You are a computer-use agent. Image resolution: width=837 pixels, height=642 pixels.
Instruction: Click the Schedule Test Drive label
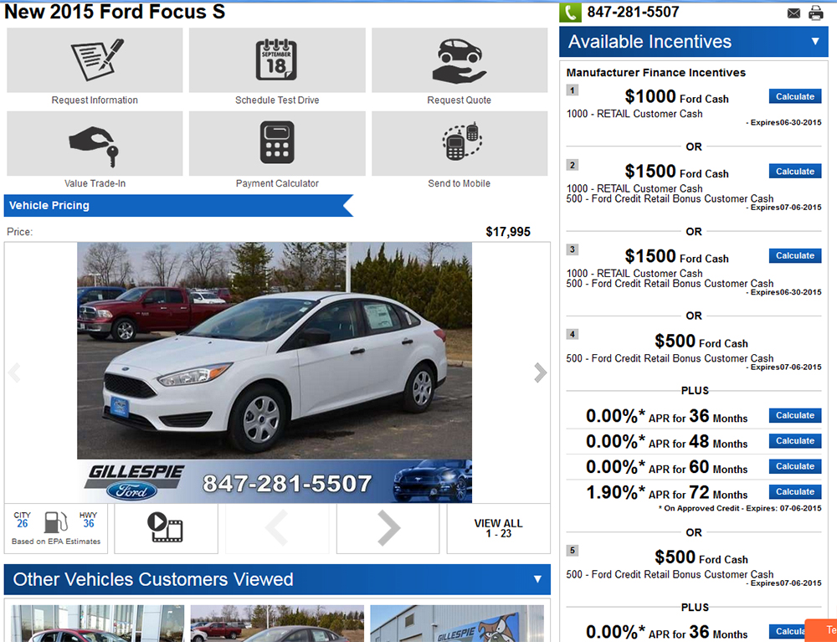pyautogui.click(x=277, y=100)
